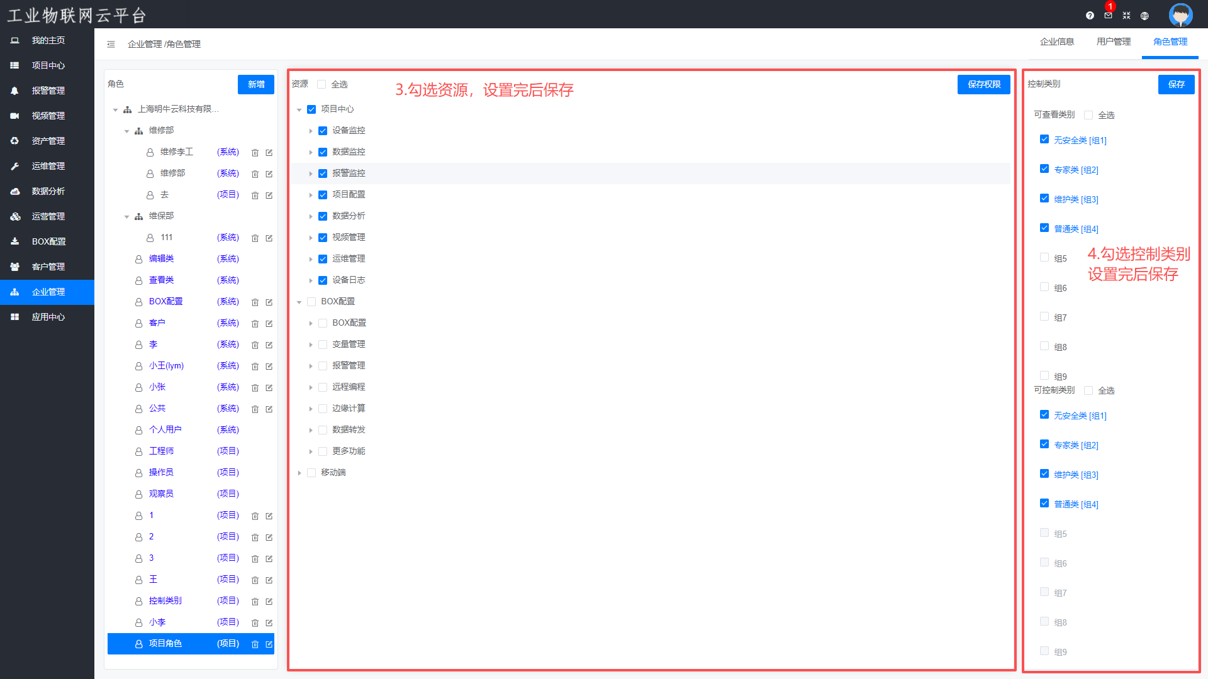Click the globe language icon
Screen dimensions: 1208x679
(1144, 16)
